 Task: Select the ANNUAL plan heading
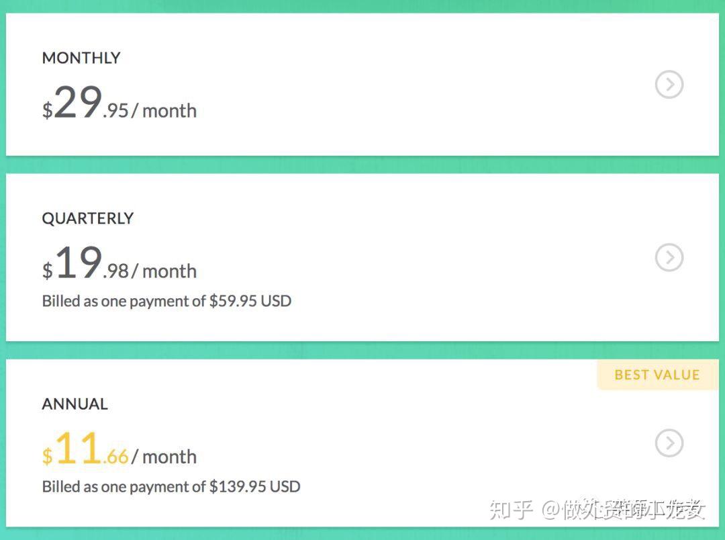[x=75, y=404]
